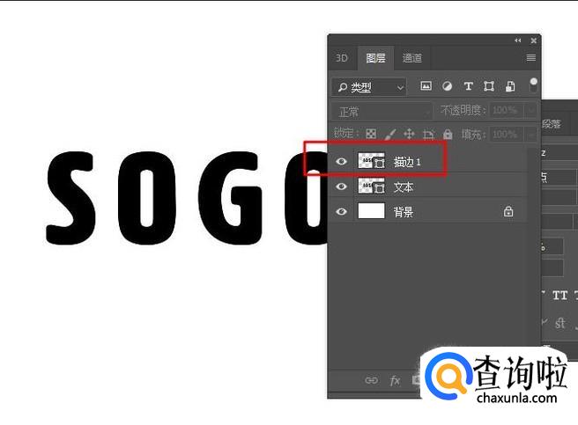Select the 图层 (Layers) tab
Viewport: 578px width, 425px height.
pos(375,58)
